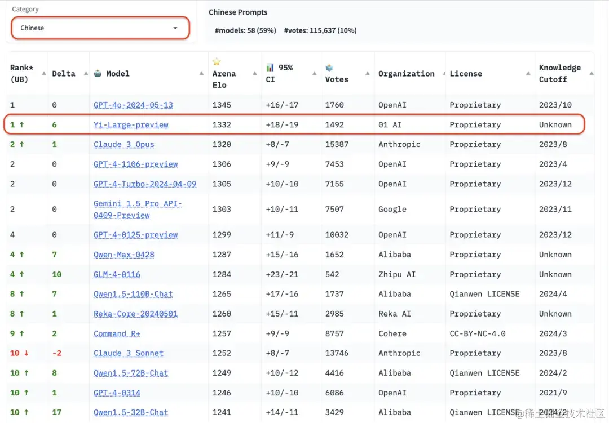Click the Organization column header
Screen dimensions: 609x423
pyautogui.click(x=407, y=74)
